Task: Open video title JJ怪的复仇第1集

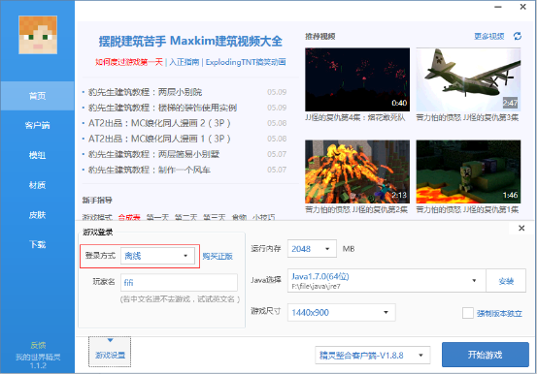Action: click(467, 209)
